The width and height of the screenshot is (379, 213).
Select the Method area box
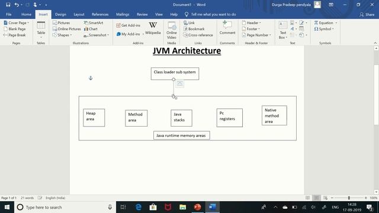[x=136, y=118]
